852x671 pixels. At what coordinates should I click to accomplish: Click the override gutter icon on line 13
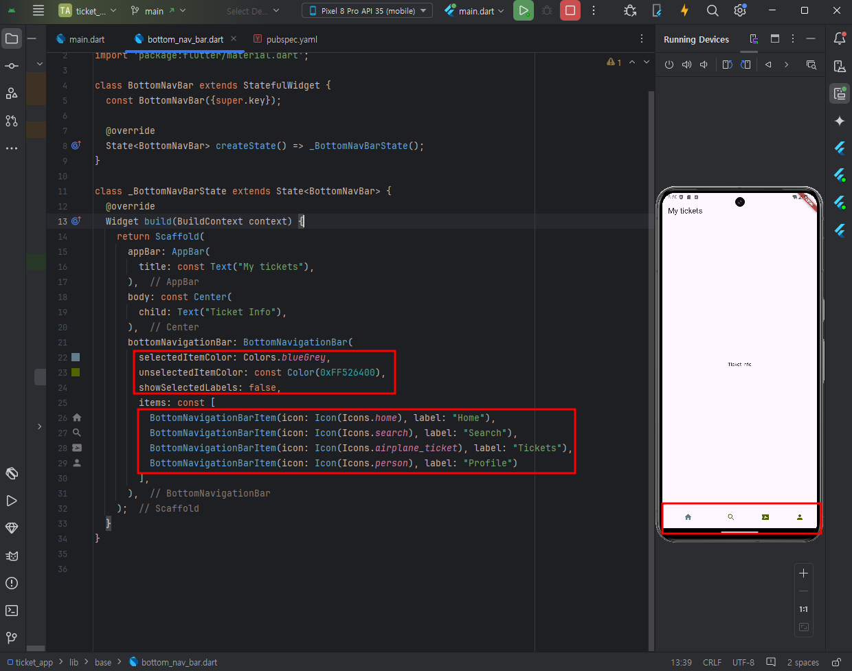tap(76, 221)
